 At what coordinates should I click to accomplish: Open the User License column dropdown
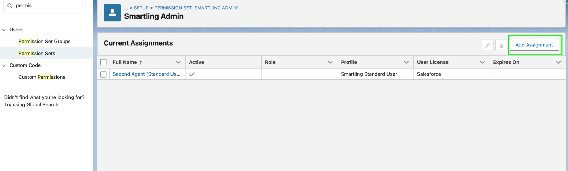pos(482,62)
